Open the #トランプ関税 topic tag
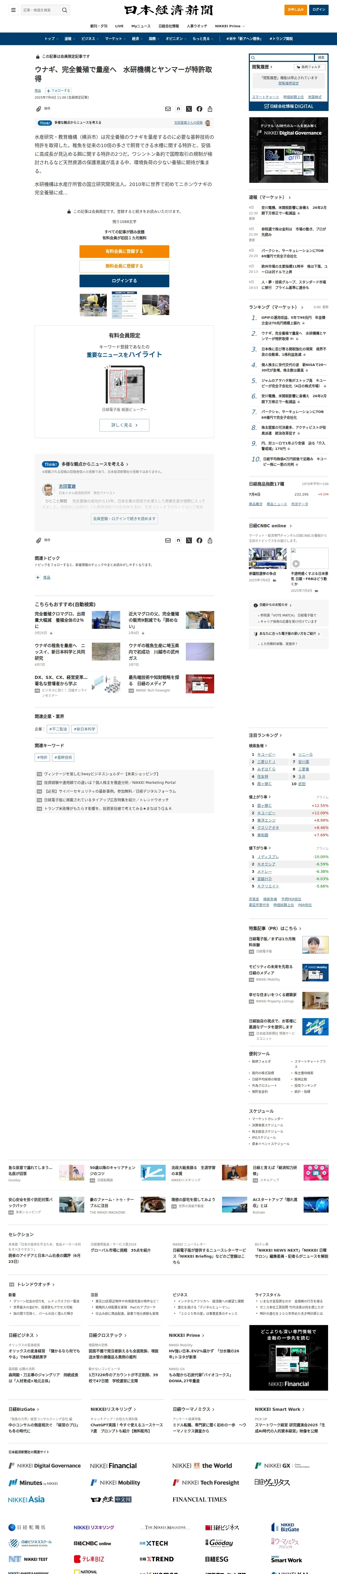Screen dimensions: 337x1574 281,39
